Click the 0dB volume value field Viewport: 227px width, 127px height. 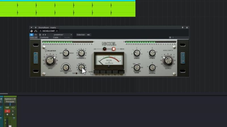[x=7, y=107]
